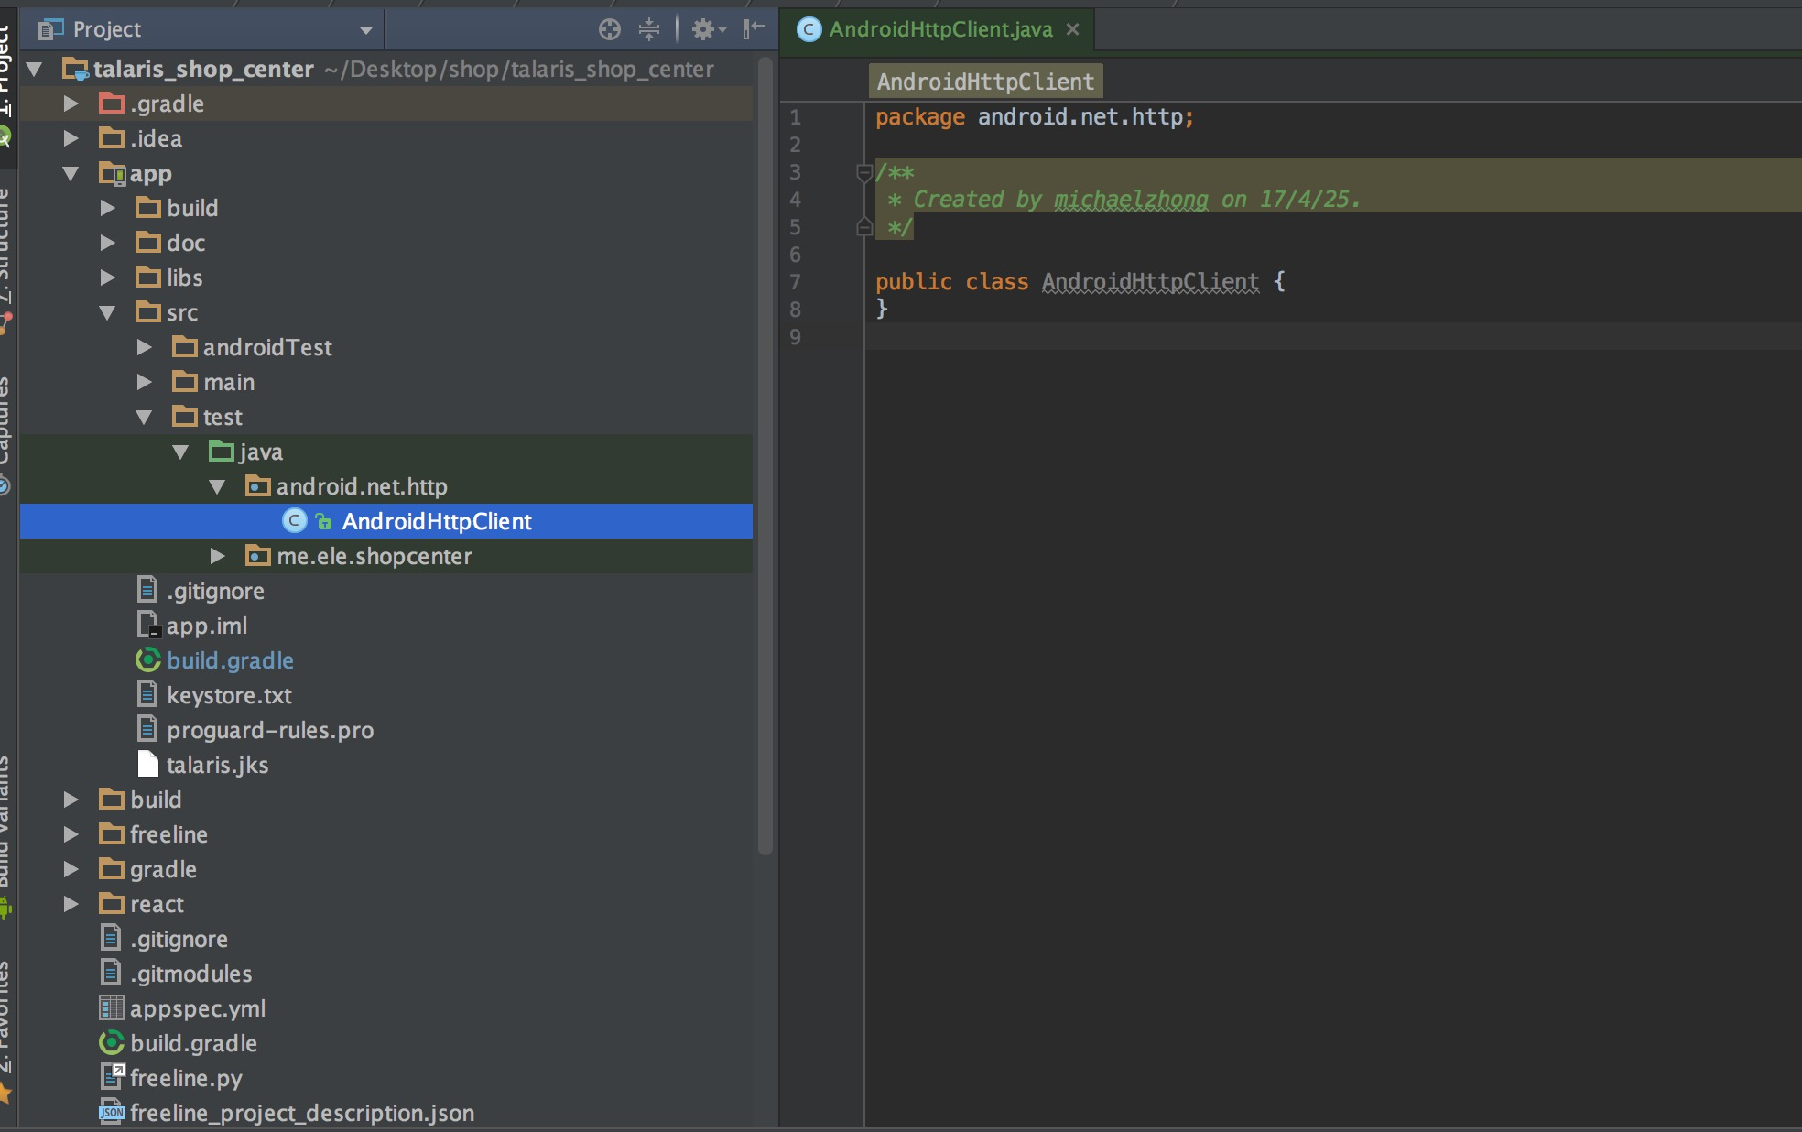Click the Collapse All icon in Project toolbar

coord(649,29)
